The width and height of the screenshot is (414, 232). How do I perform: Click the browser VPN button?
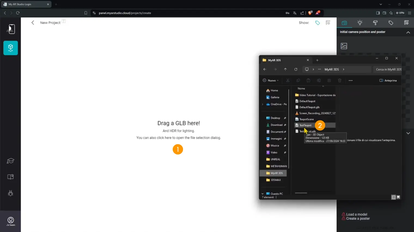click(x=400, y=13)
